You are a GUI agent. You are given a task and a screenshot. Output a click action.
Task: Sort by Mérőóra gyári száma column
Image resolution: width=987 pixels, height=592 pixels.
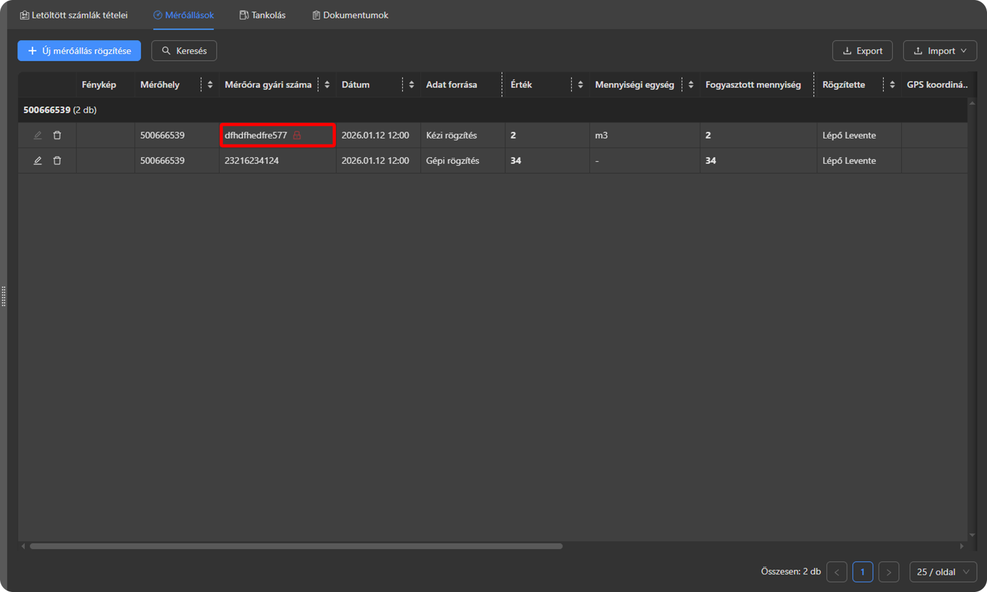tap(327, 85)
